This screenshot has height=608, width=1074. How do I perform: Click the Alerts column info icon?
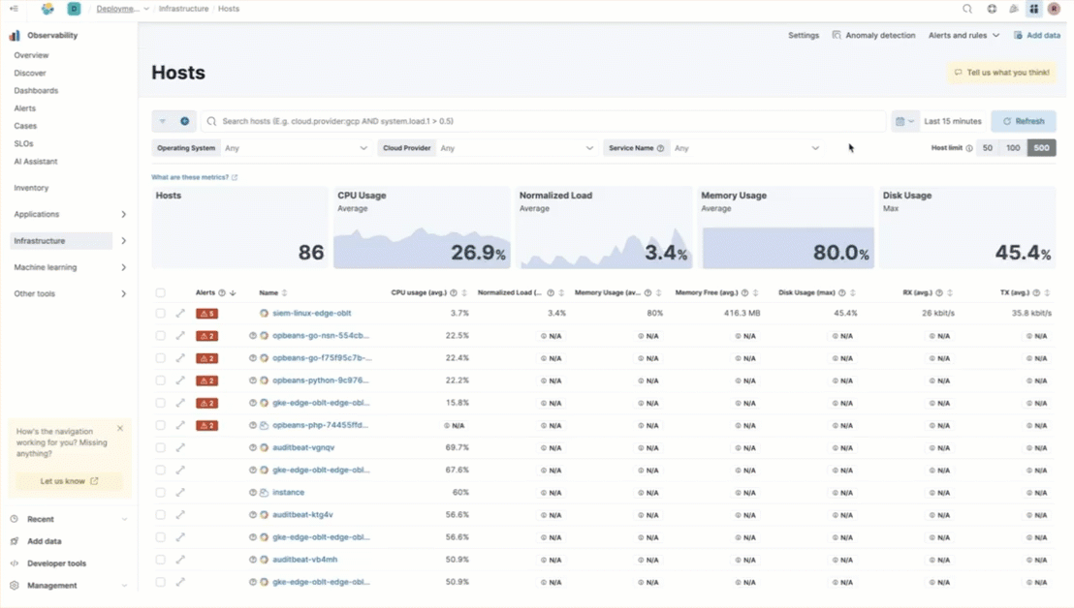click(x=222, y=292)
